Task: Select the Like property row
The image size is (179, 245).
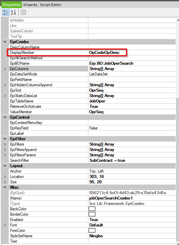Action: [92, 26]
